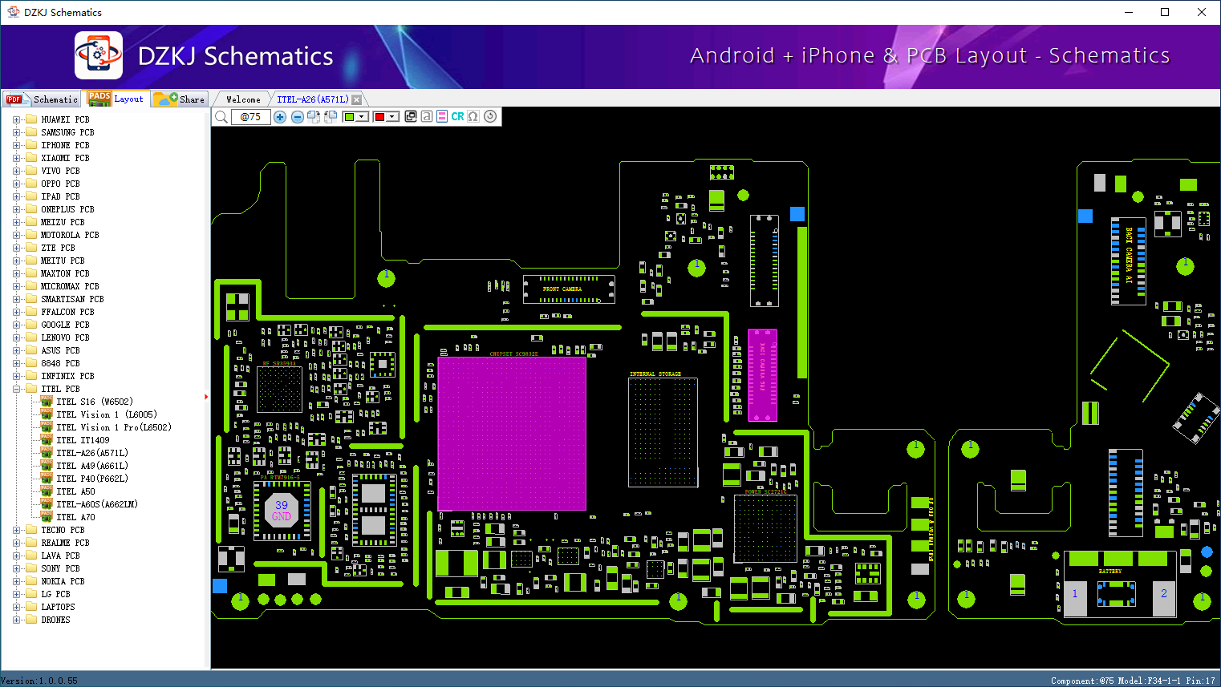
Task: Switch to the Welcome document tab
Action: click(243, 99)
